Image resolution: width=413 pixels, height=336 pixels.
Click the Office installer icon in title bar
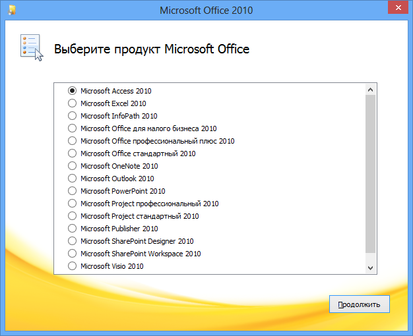point(13,10)
